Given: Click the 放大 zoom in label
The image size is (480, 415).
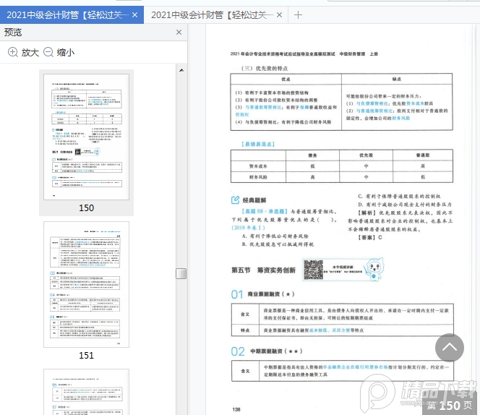Looking at the screenshot, I should pyautogui.click(x=30, y=52).
